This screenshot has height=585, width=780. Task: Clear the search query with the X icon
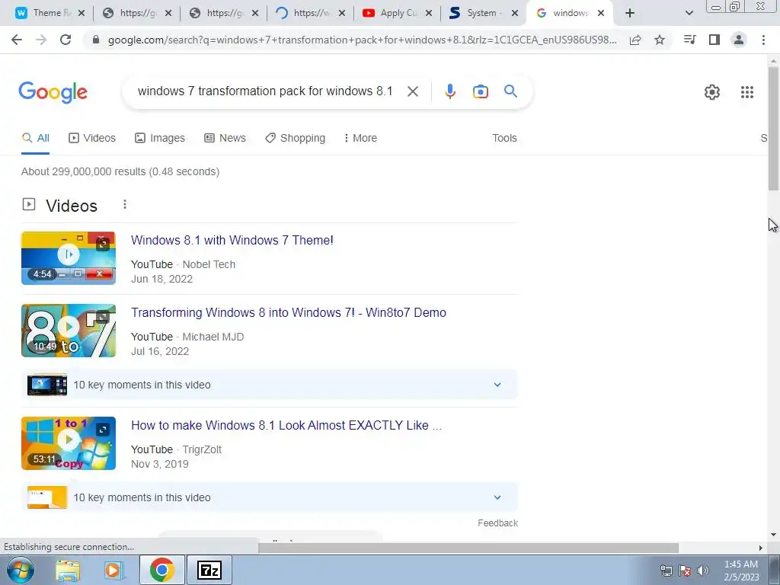[413, 91]
